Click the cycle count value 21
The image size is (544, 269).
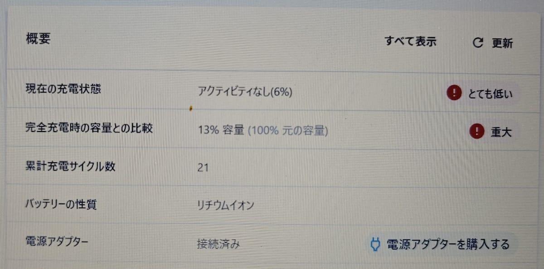pyautogui.click(x=203, y=168)
